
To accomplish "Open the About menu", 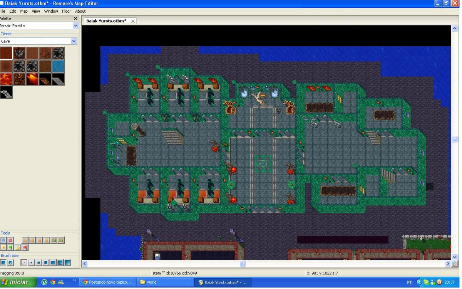I will (x=80, y=11).
